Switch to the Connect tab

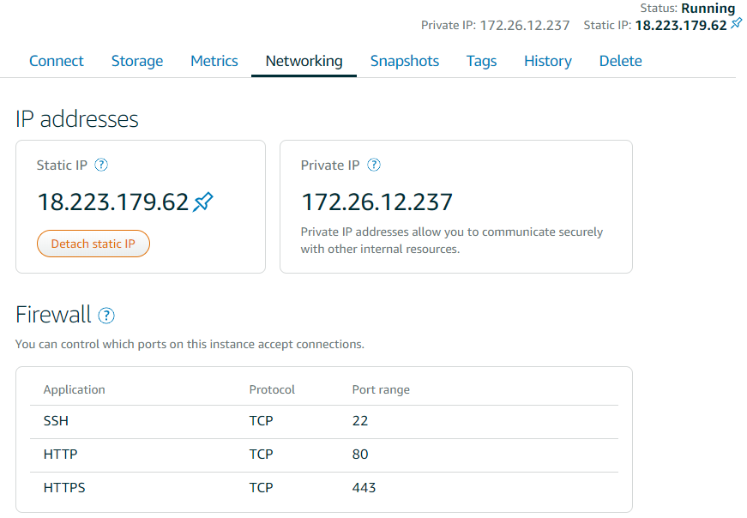(x=57, y=61)
